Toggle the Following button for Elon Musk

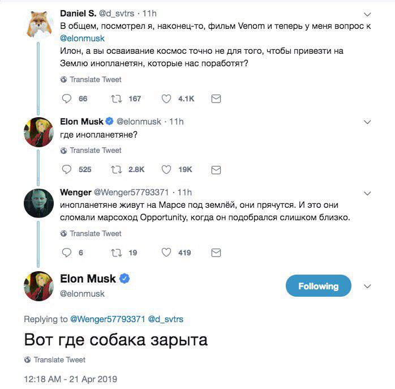pyautogui.click(x=318, y=286)
